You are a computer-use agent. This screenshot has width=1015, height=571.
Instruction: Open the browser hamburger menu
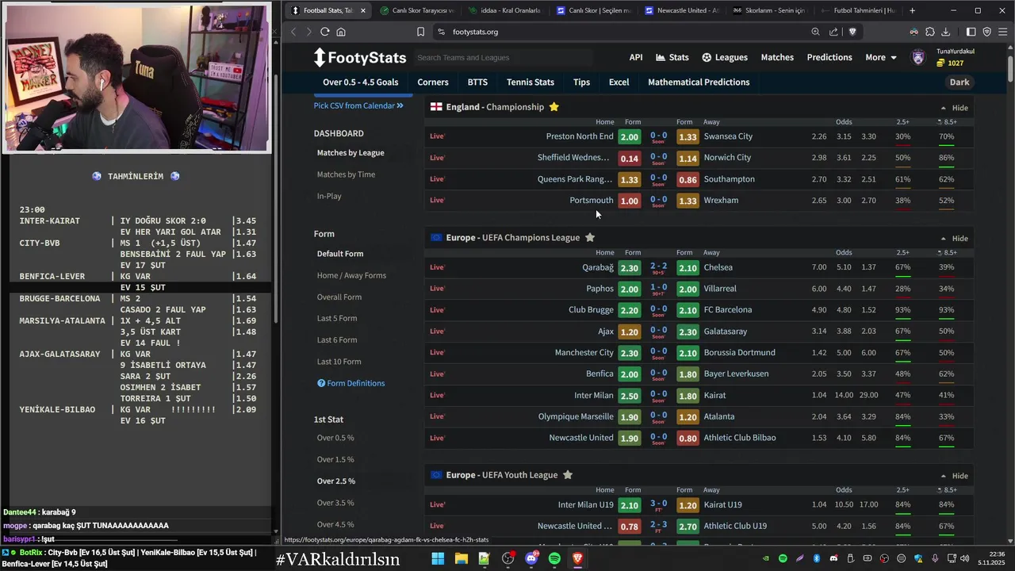1003,32
